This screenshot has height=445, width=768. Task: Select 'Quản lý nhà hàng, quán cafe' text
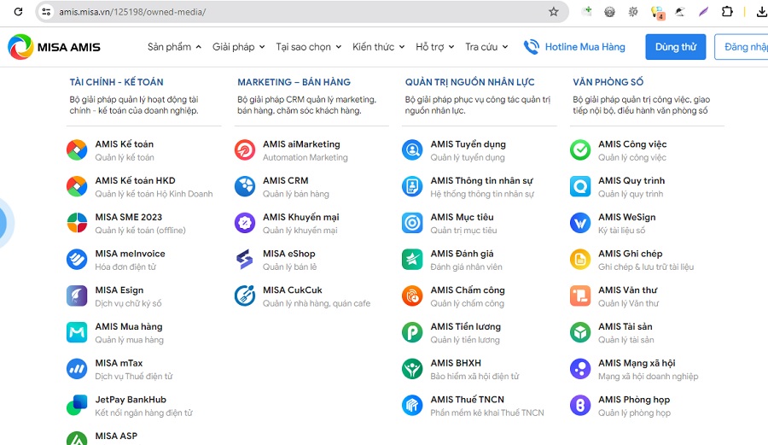click(317, 303)
